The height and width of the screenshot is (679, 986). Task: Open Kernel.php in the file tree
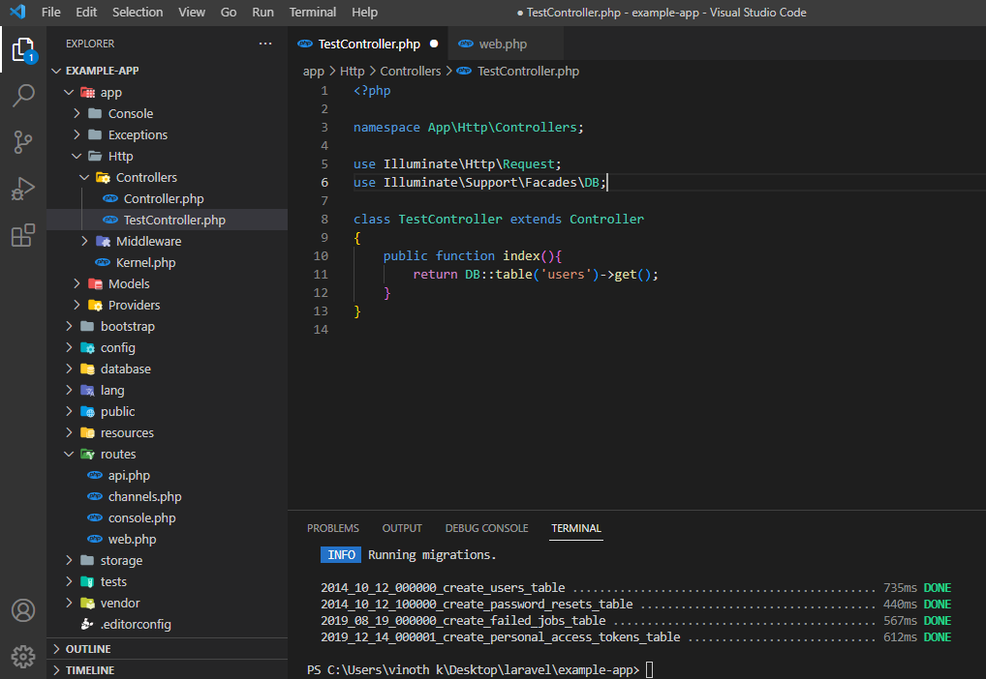(x=145, y=262)
